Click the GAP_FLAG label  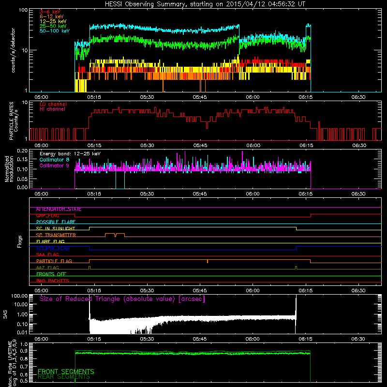47,216
